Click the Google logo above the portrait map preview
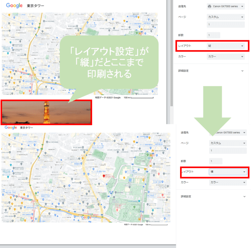251x248 pixels. click(14, 6)
